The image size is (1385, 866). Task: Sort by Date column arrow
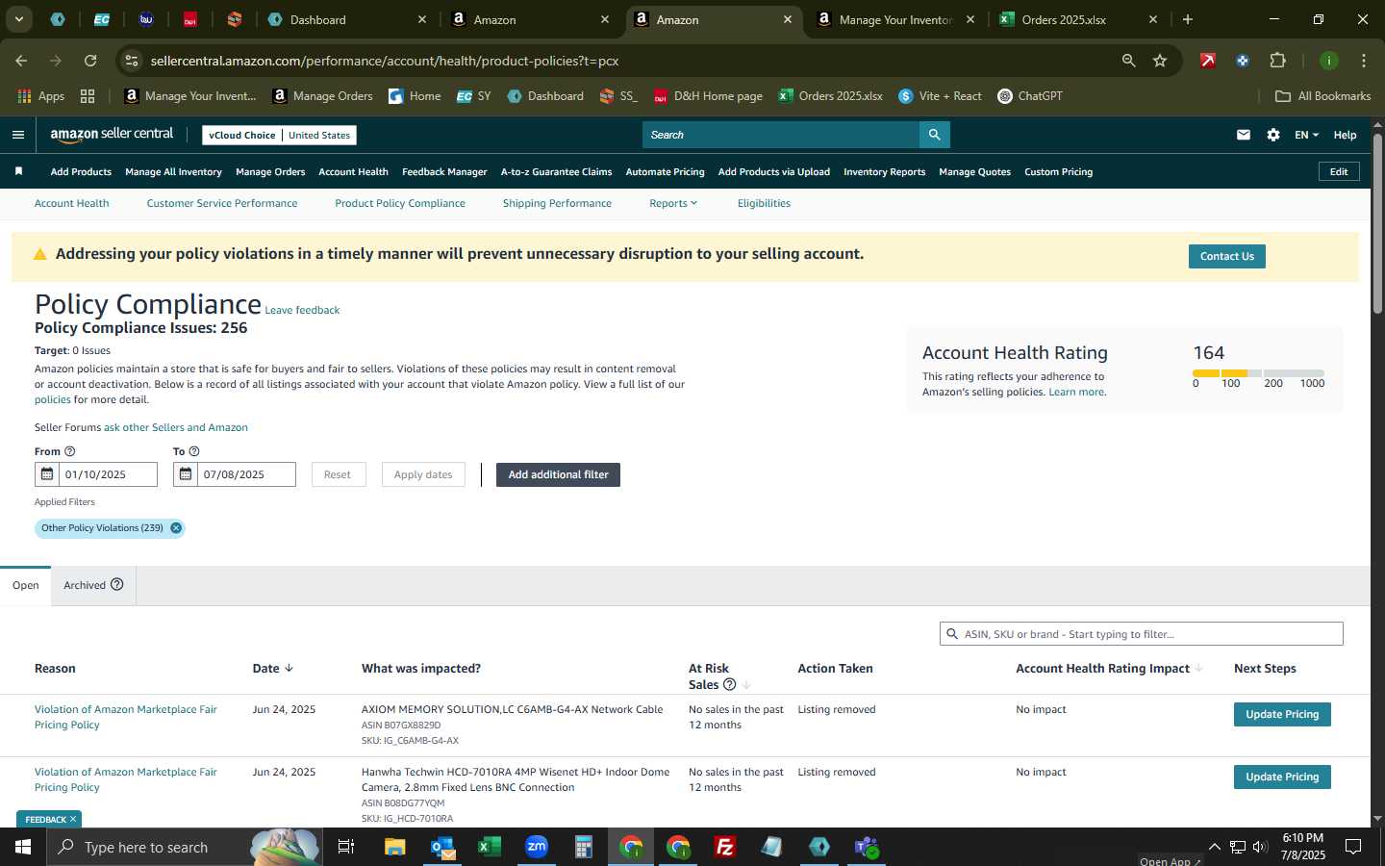pos(289,668)
